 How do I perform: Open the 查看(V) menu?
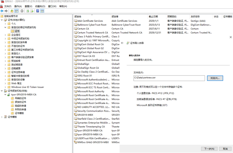(x=28, y=6)
